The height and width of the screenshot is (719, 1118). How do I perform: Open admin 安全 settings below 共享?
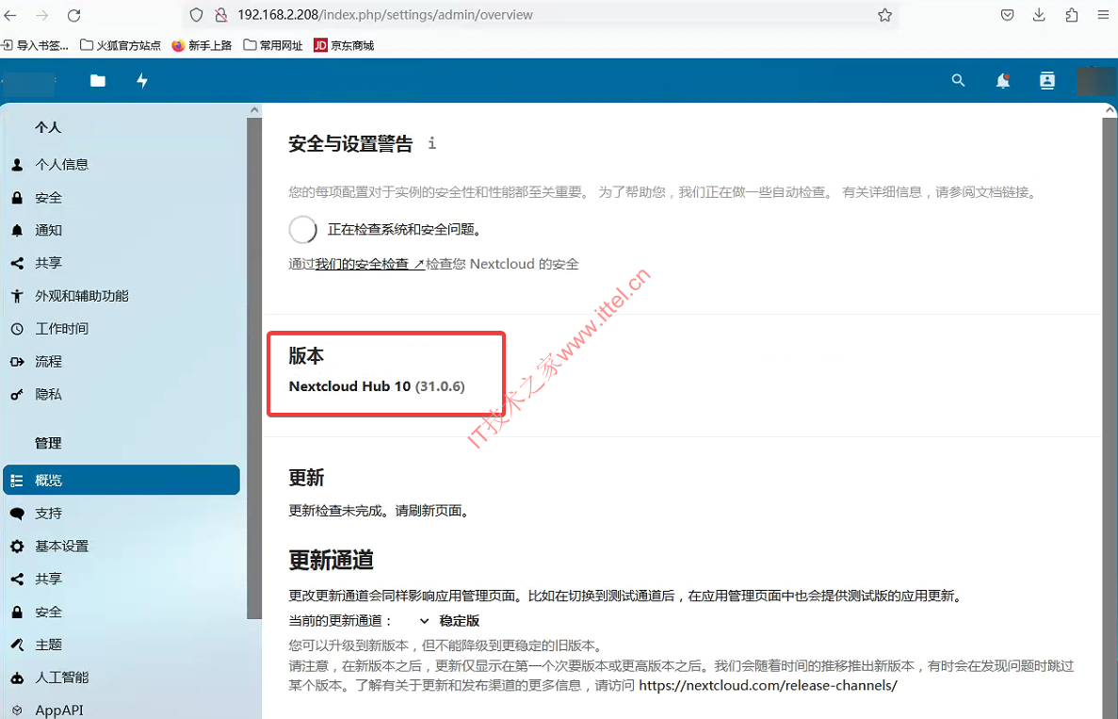[122, 612]
